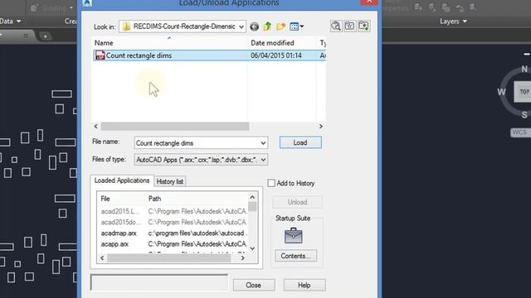Screen dimensions: 531x298
Task: Click the file list horizontal scrollbar thumb
Action: [175, 126]
